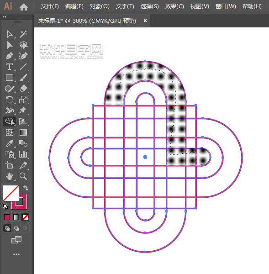The image size is (269, 274).
Task: Open the 视图(V) menu
Action: click(200, 6)
